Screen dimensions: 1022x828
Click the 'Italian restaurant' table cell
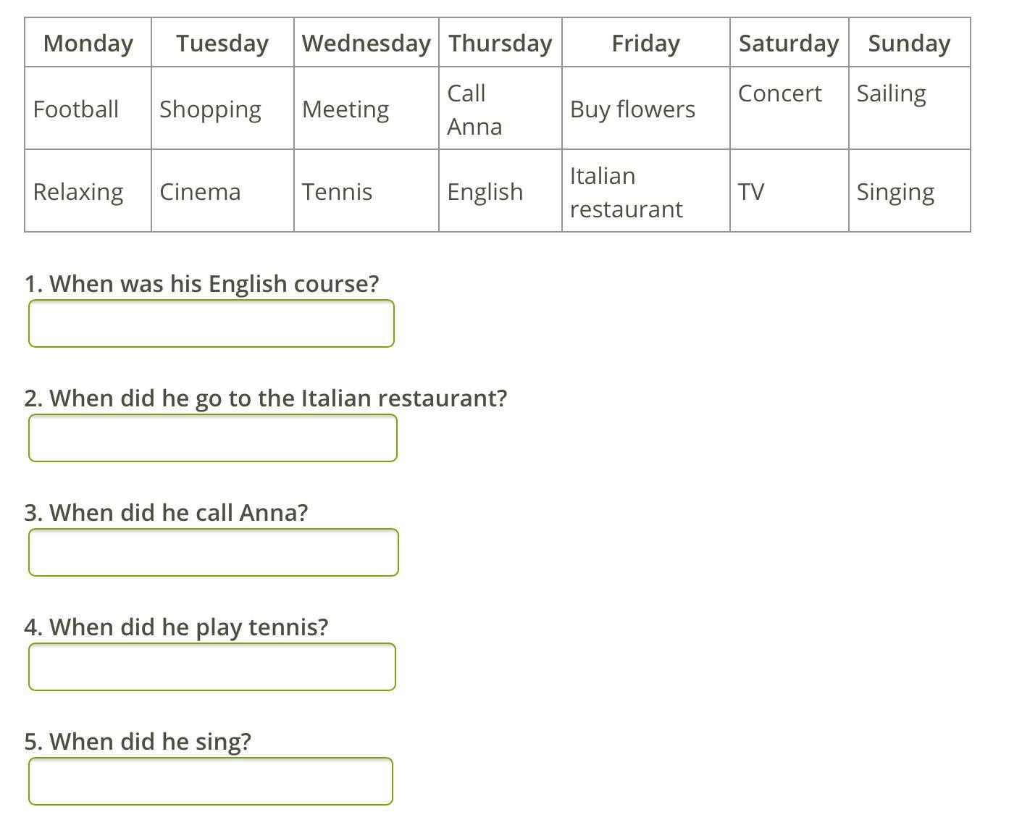coord(646,191)
